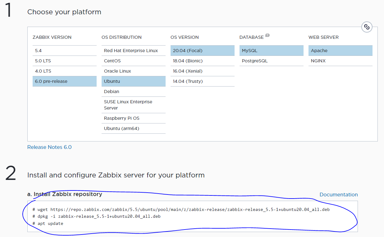384x237 pixels.
Task: Choose Zabbix version 4.0 LTS
Action: point(64,71)
